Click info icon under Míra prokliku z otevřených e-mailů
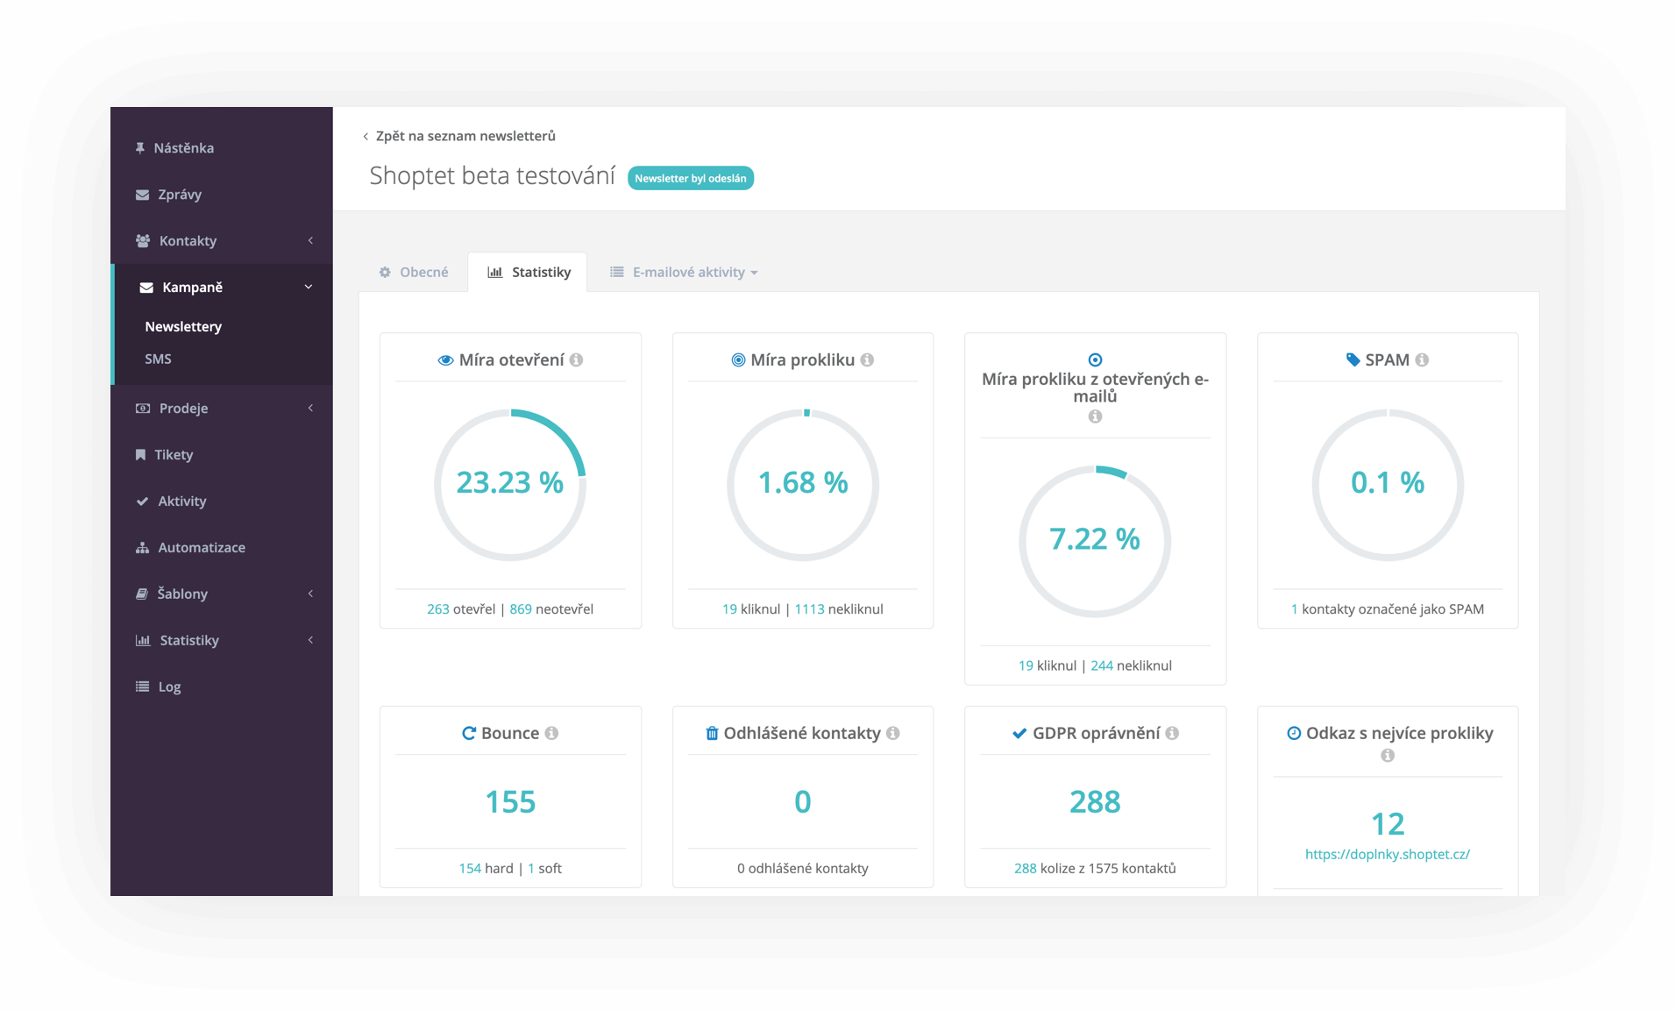The image size is (1676, 1010). point(1095,416)
